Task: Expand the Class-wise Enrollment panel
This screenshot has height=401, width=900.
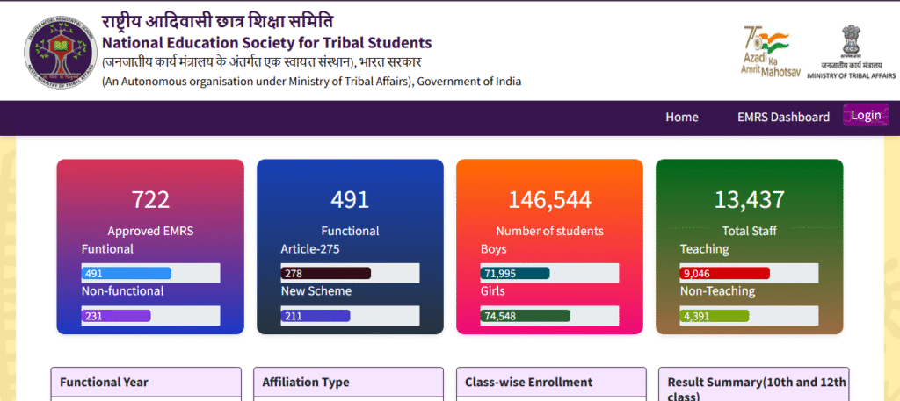Action: coord(551,383)
